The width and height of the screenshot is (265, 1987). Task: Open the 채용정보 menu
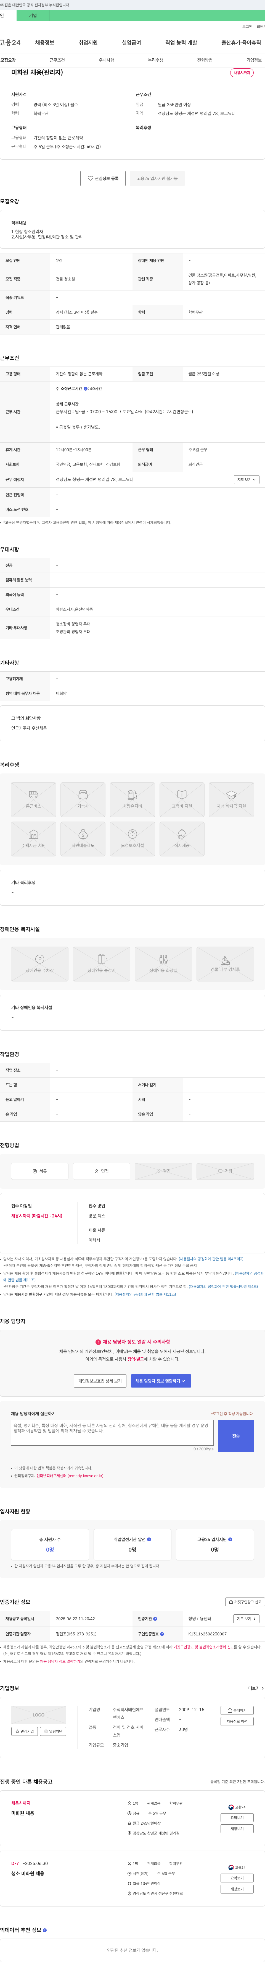pyautogui.click(x=45, y=42)
